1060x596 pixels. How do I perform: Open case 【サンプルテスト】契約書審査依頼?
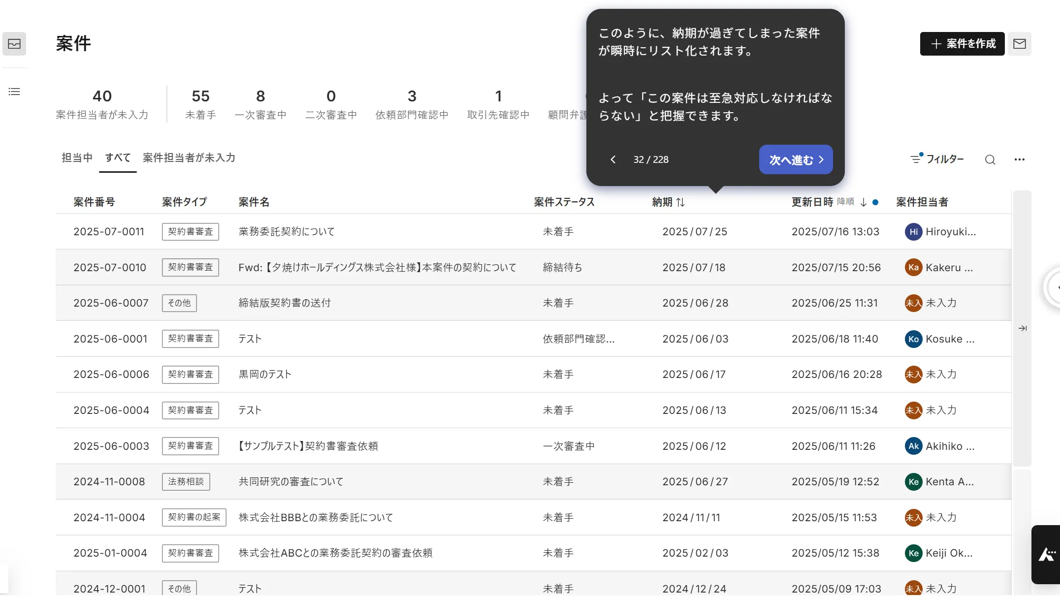308,446
